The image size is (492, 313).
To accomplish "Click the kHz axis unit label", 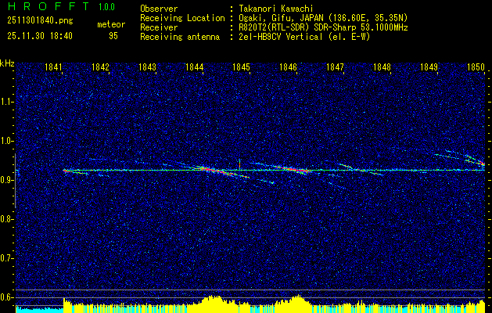I will tap(7, 63).
